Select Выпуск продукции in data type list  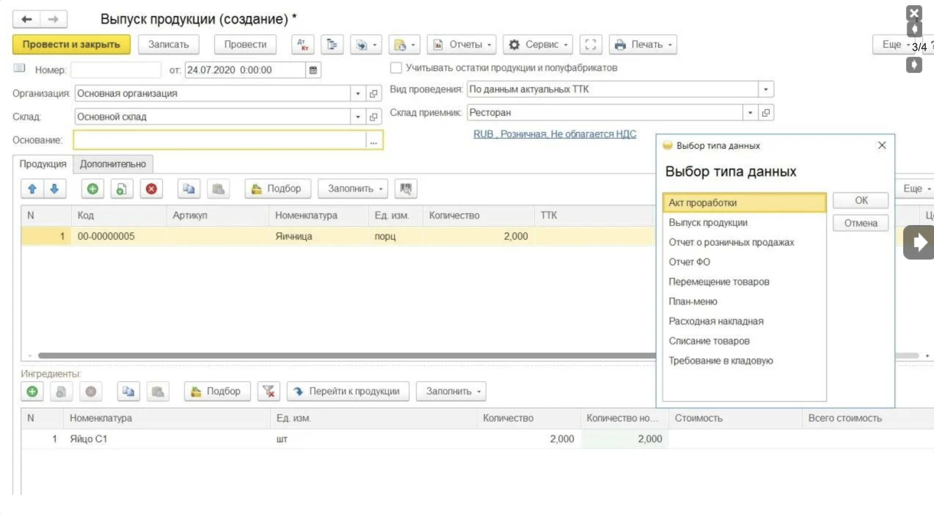[x=708, y=223]
